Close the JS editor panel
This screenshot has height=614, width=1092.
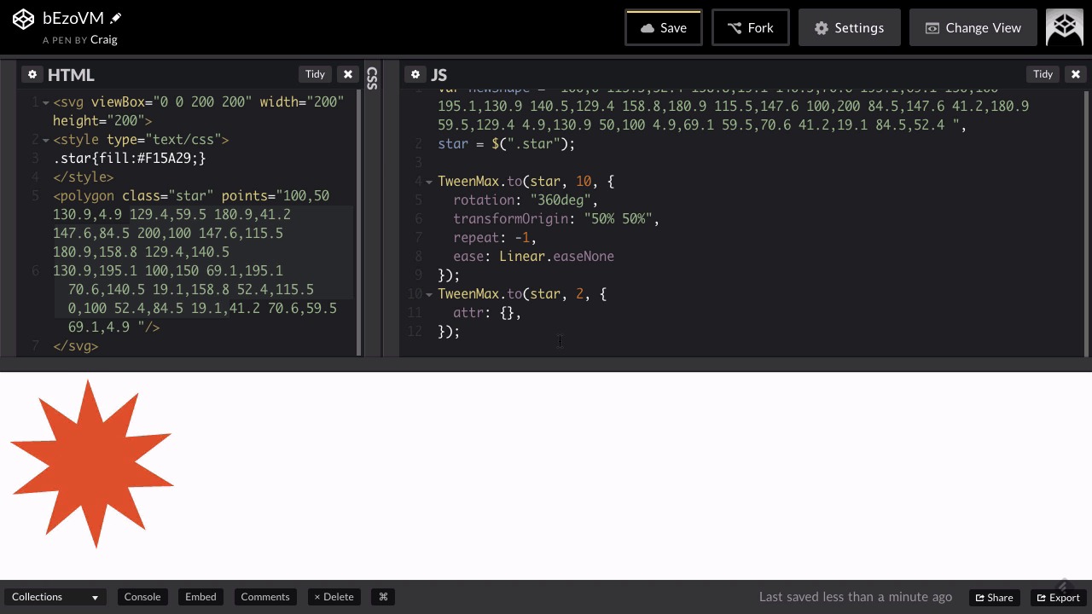pyautogui.click(x=1076, y=74)
